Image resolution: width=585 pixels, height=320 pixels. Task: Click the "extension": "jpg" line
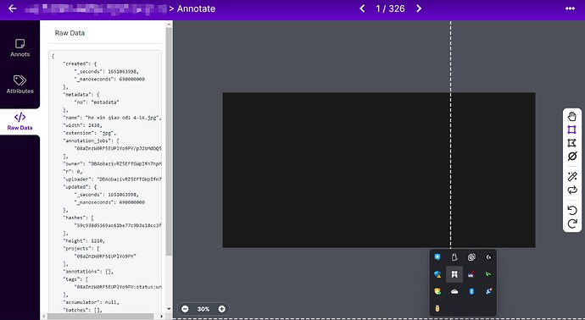[x=90, y=133]
